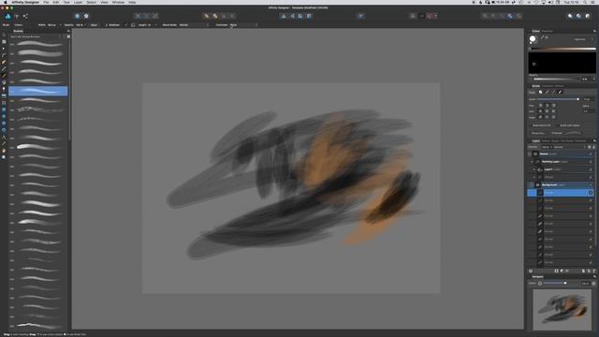Enable window stabiliser mode icon
The image size is (599, 337).
coord(133,25)
